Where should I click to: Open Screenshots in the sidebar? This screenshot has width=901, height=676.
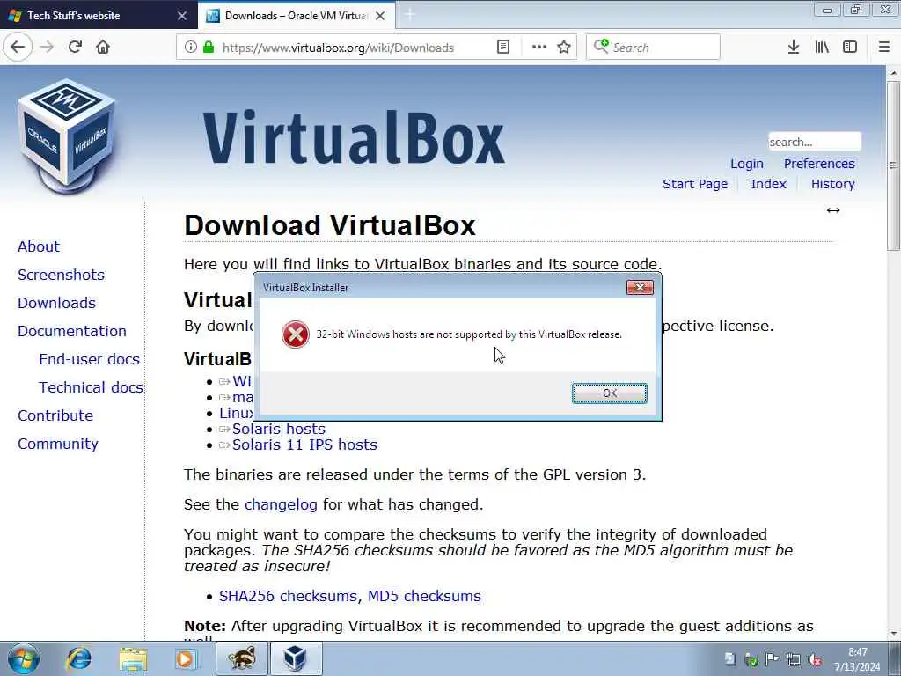[x=61, y=275]
